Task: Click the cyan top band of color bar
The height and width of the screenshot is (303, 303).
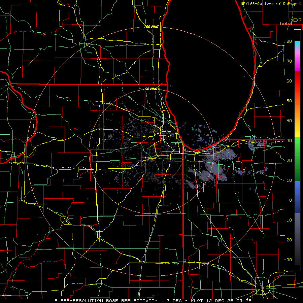Action: (297, 44)
